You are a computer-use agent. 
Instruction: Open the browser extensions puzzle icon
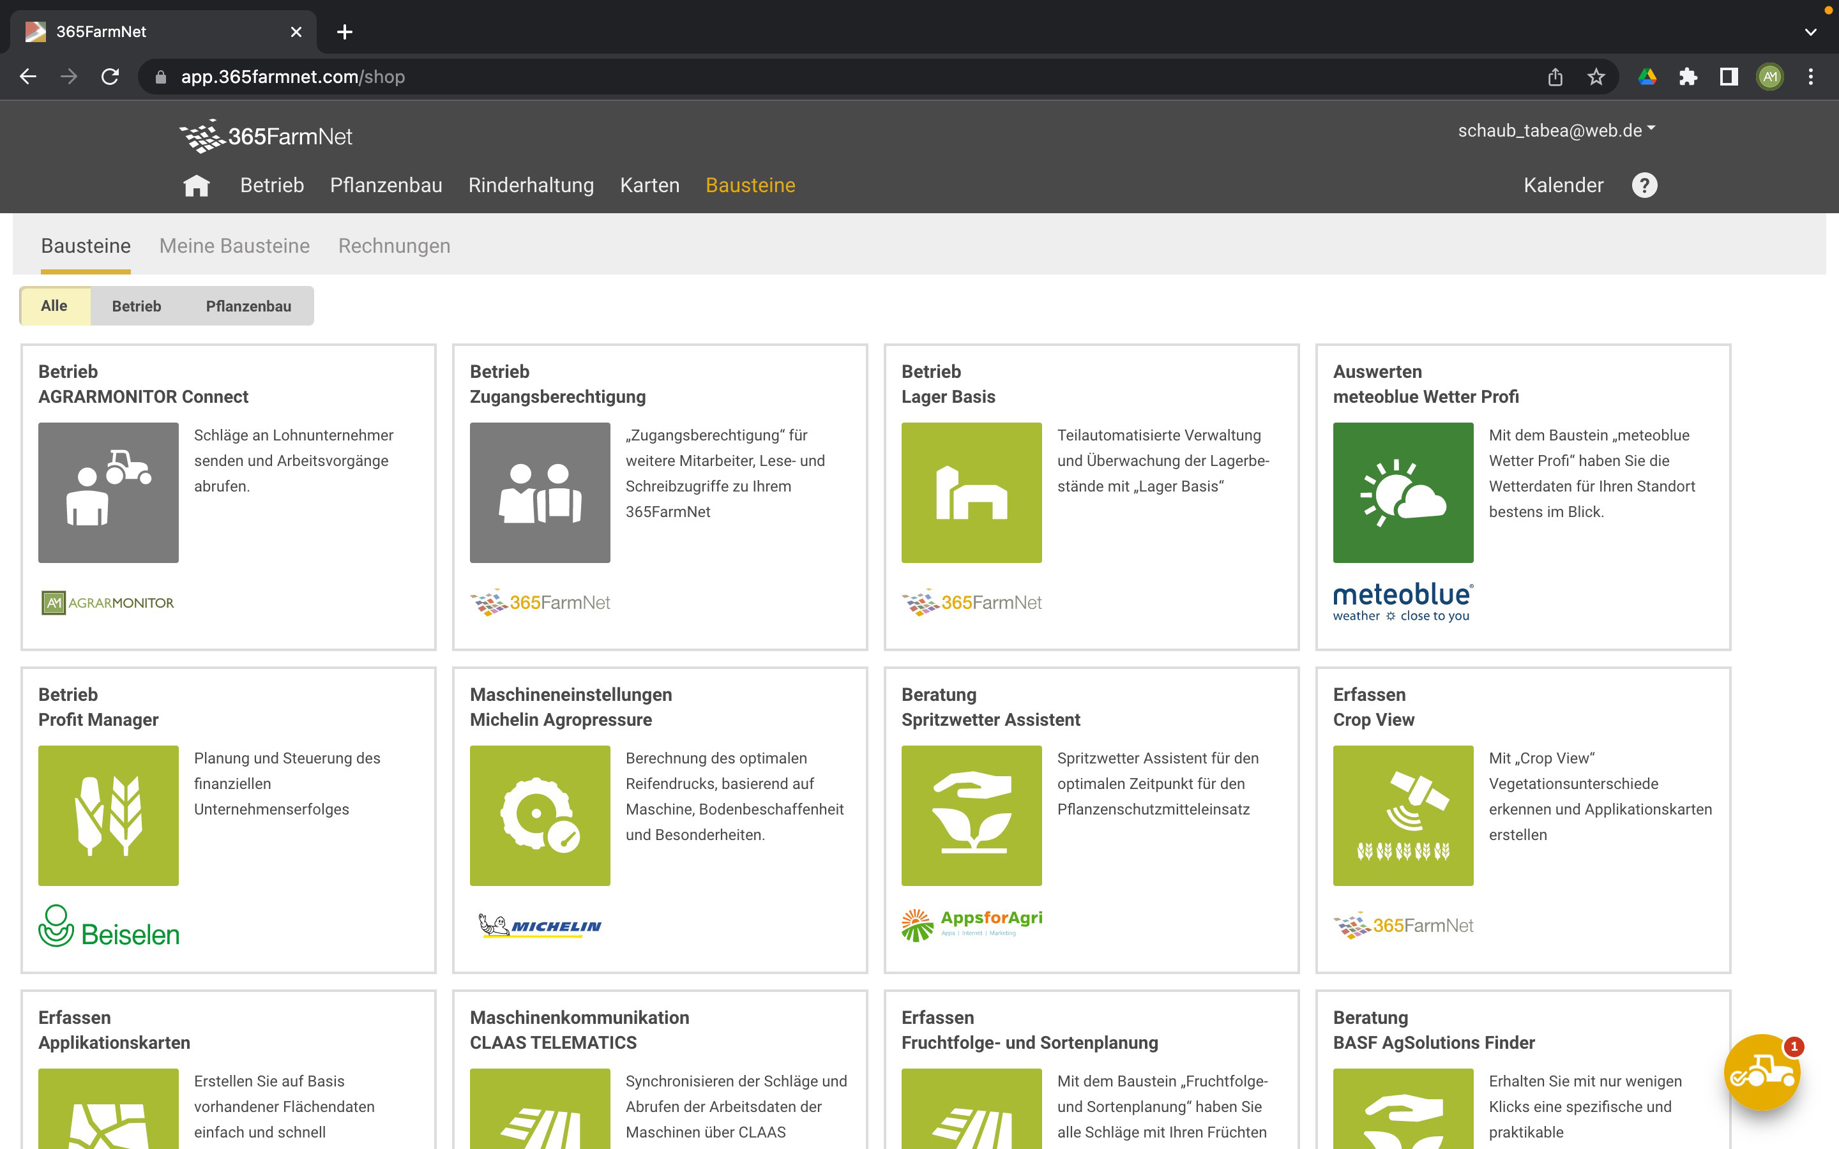[x=1688, y=77]
